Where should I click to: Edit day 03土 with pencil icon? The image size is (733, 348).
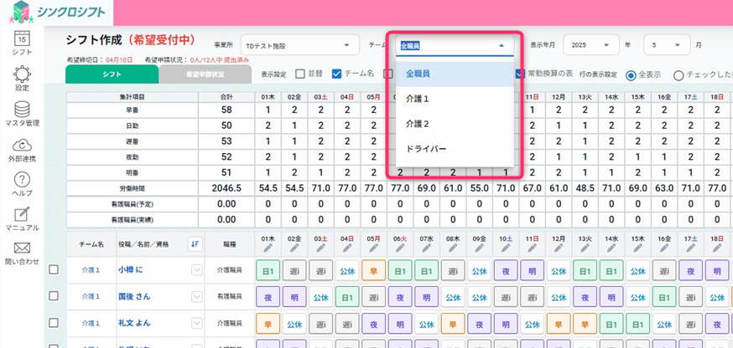click(320, 248)
